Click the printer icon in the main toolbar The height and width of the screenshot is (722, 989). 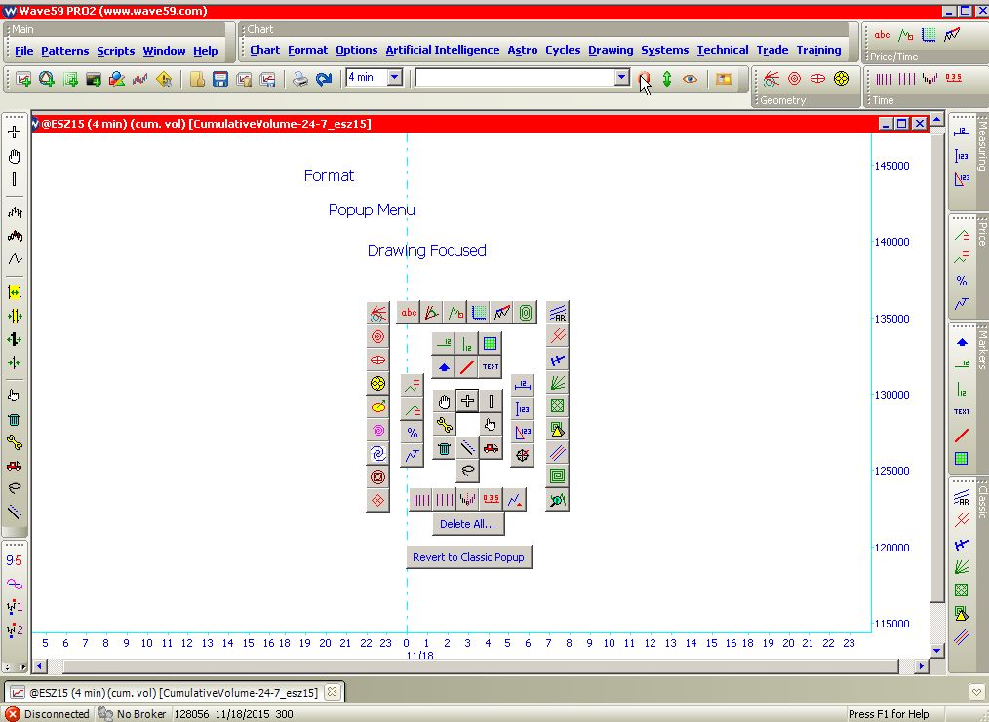click(300, 79)
